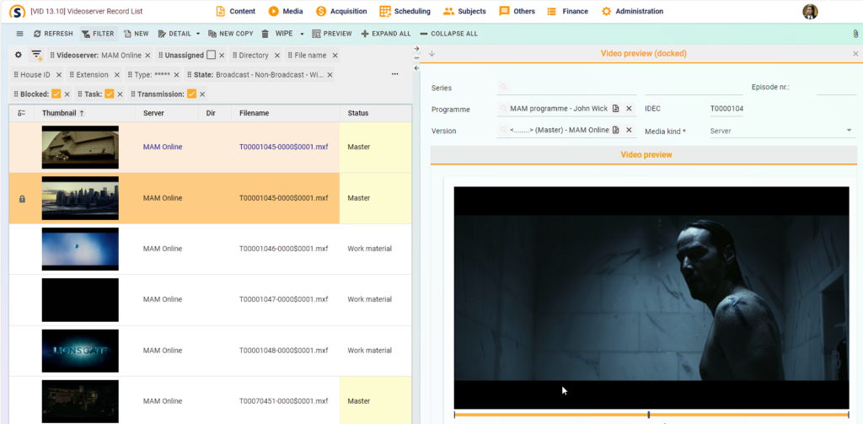Viewport: 863px width, 424px height.
Task: Click the Refresh button
Action: coord(53,34)
